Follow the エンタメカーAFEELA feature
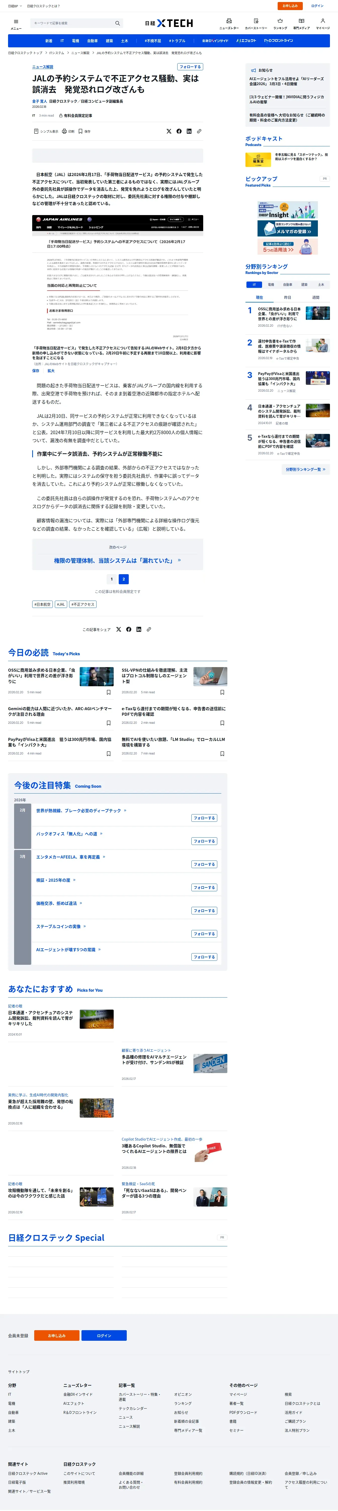338x1511 pixels. click(204, 865)
